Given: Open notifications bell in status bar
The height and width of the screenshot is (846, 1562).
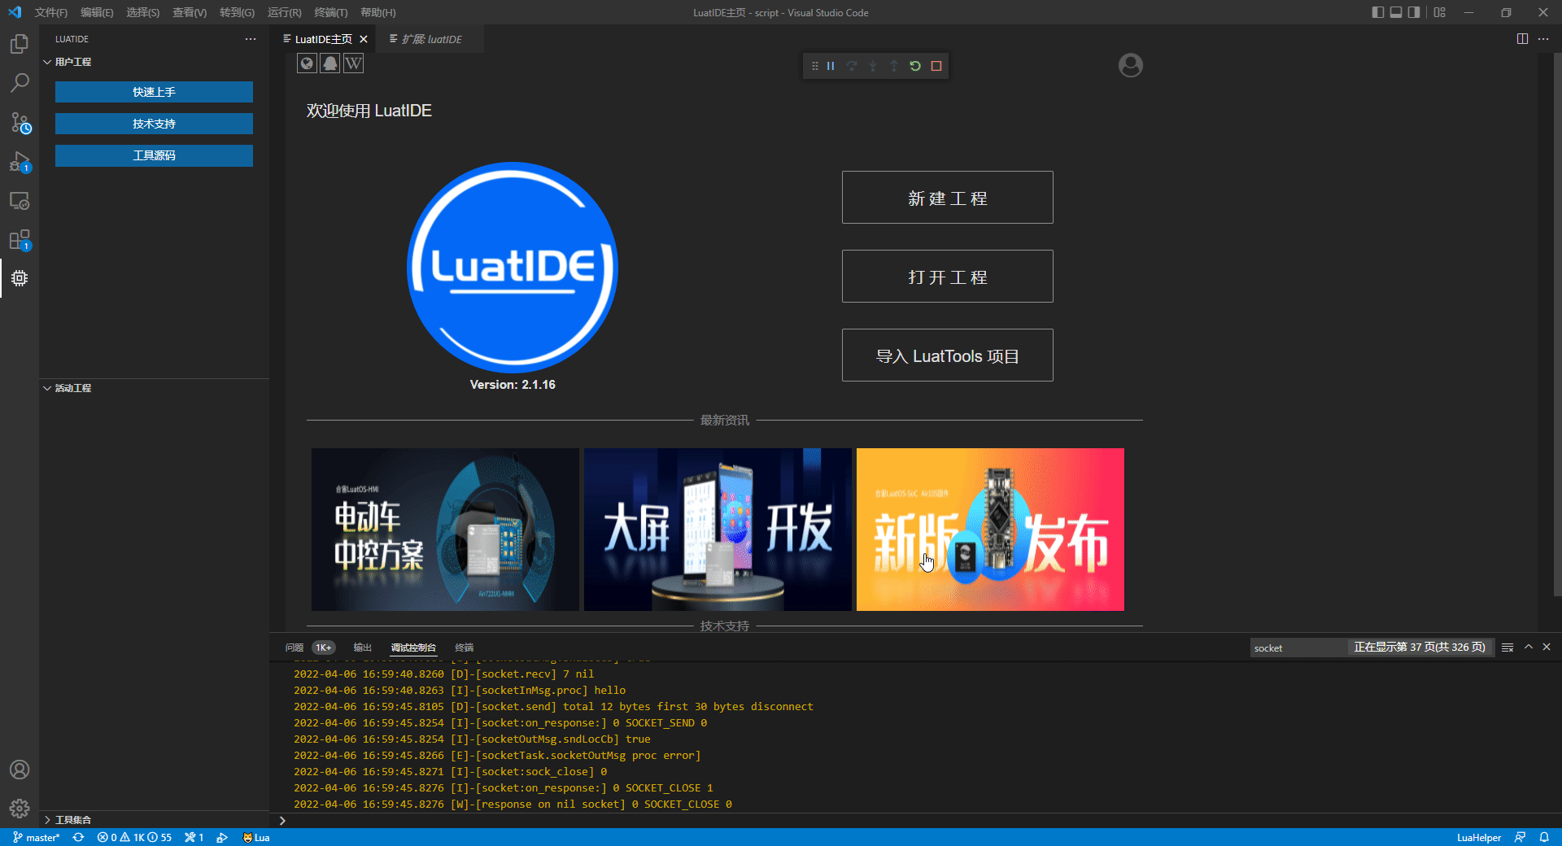Looking at the screenshot, I should pos(1544,837).
